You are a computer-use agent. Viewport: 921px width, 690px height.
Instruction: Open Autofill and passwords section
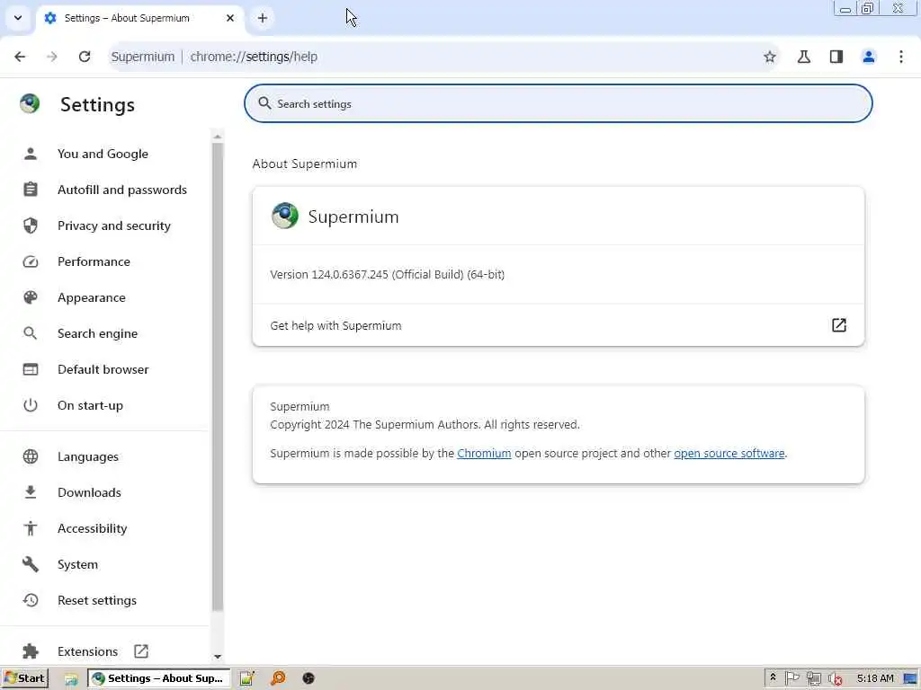(122, 190)
